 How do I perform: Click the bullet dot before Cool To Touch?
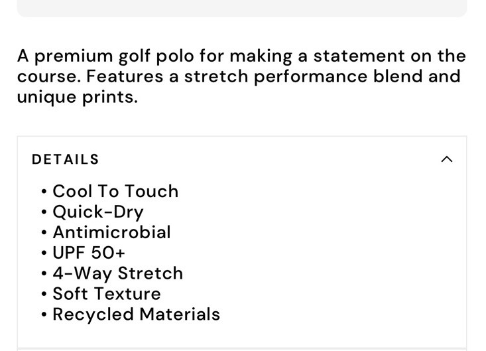point(44,192)
